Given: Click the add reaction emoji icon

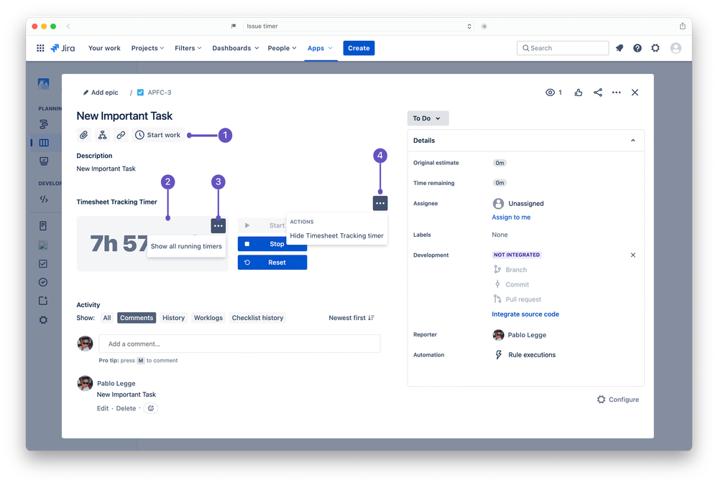Looking at the screenshot, I should 151,408.
